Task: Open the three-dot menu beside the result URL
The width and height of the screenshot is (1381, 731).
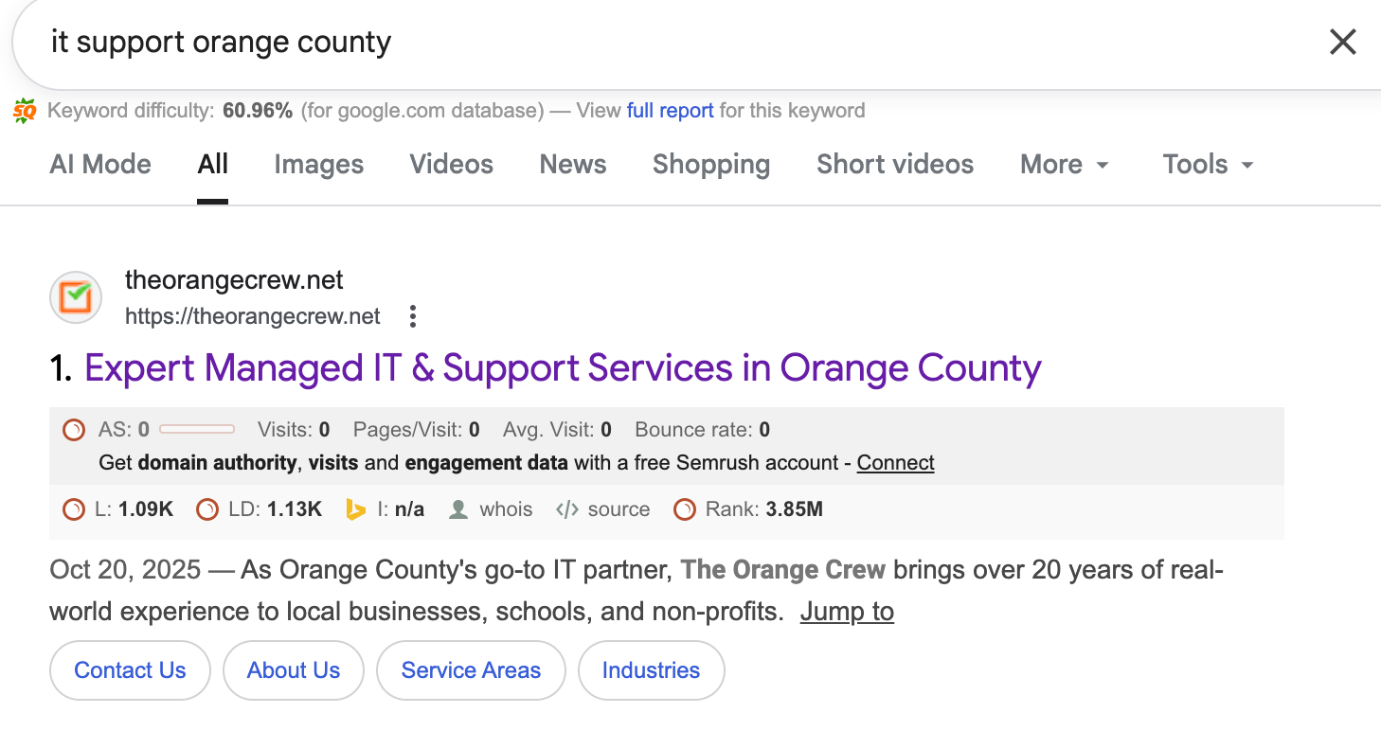Action: pos(412,316)
